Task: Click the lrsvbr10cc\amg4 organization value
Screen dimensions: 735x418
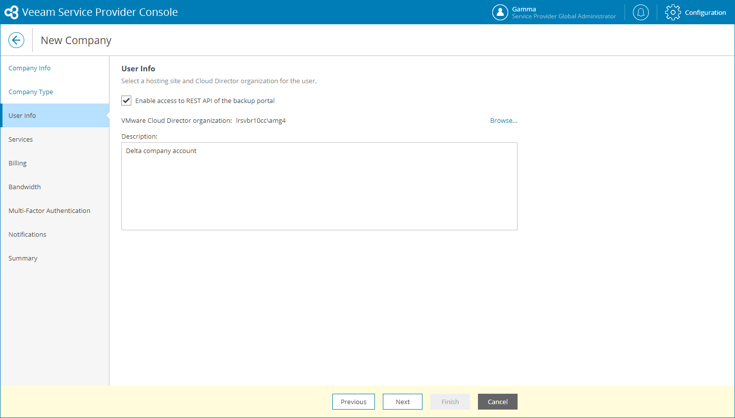Action: coord(261,120)
